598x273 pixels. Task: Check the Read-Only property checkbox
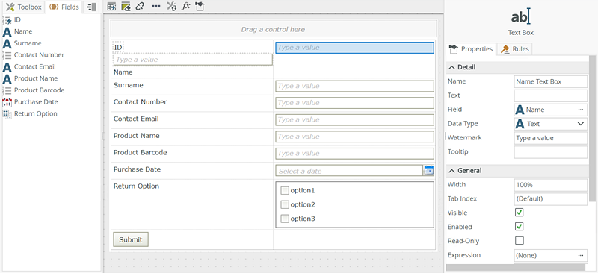pos(519,241)
